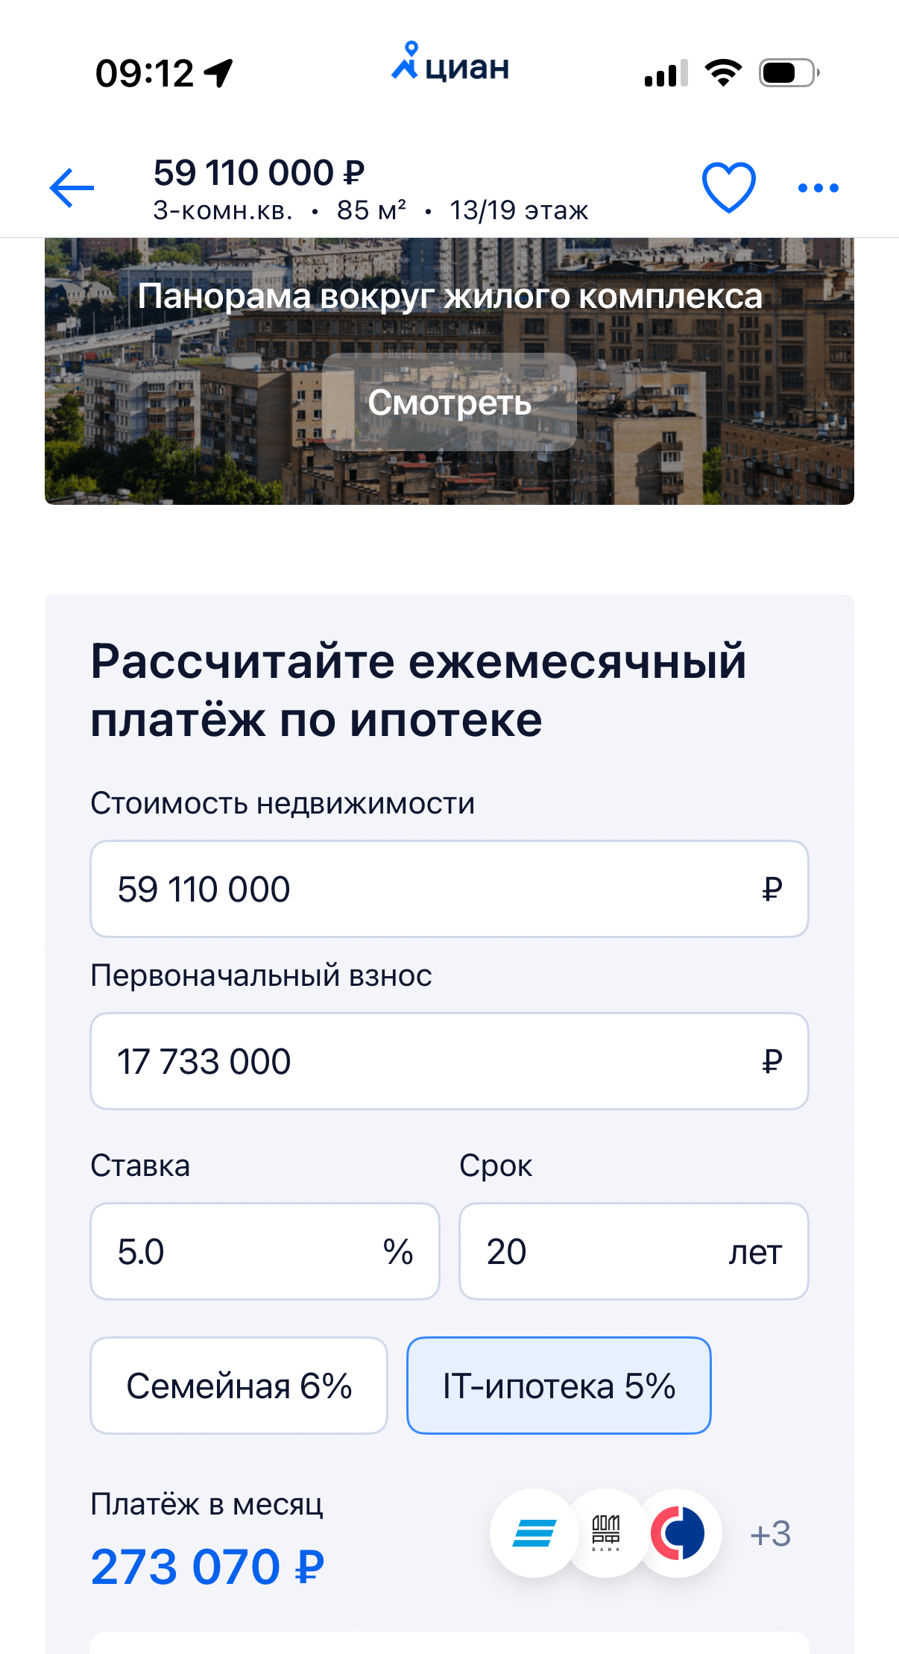Tap the Dom.RF bank logo
This screenshot has height=1654, width=899.
[606, 1533]
